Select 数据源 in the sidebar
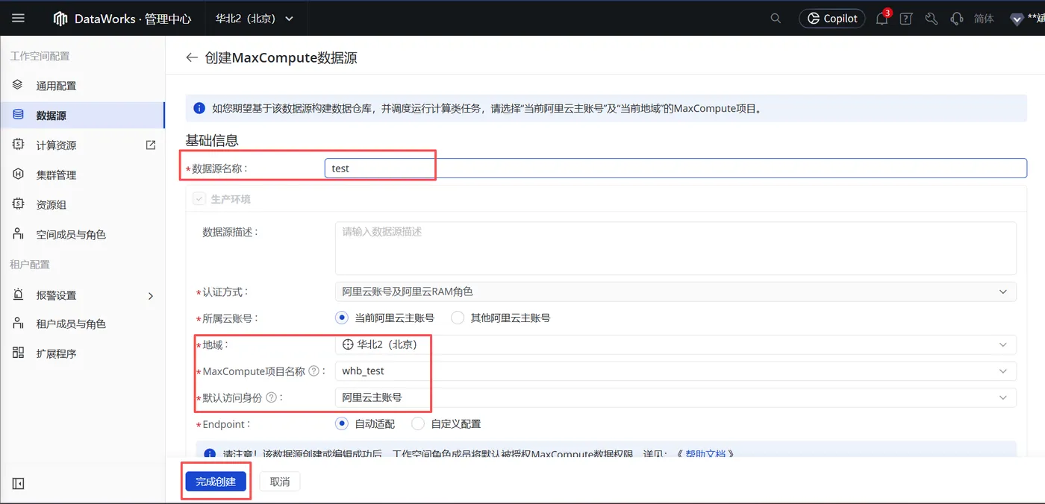1045x504 pixels. 82,116
